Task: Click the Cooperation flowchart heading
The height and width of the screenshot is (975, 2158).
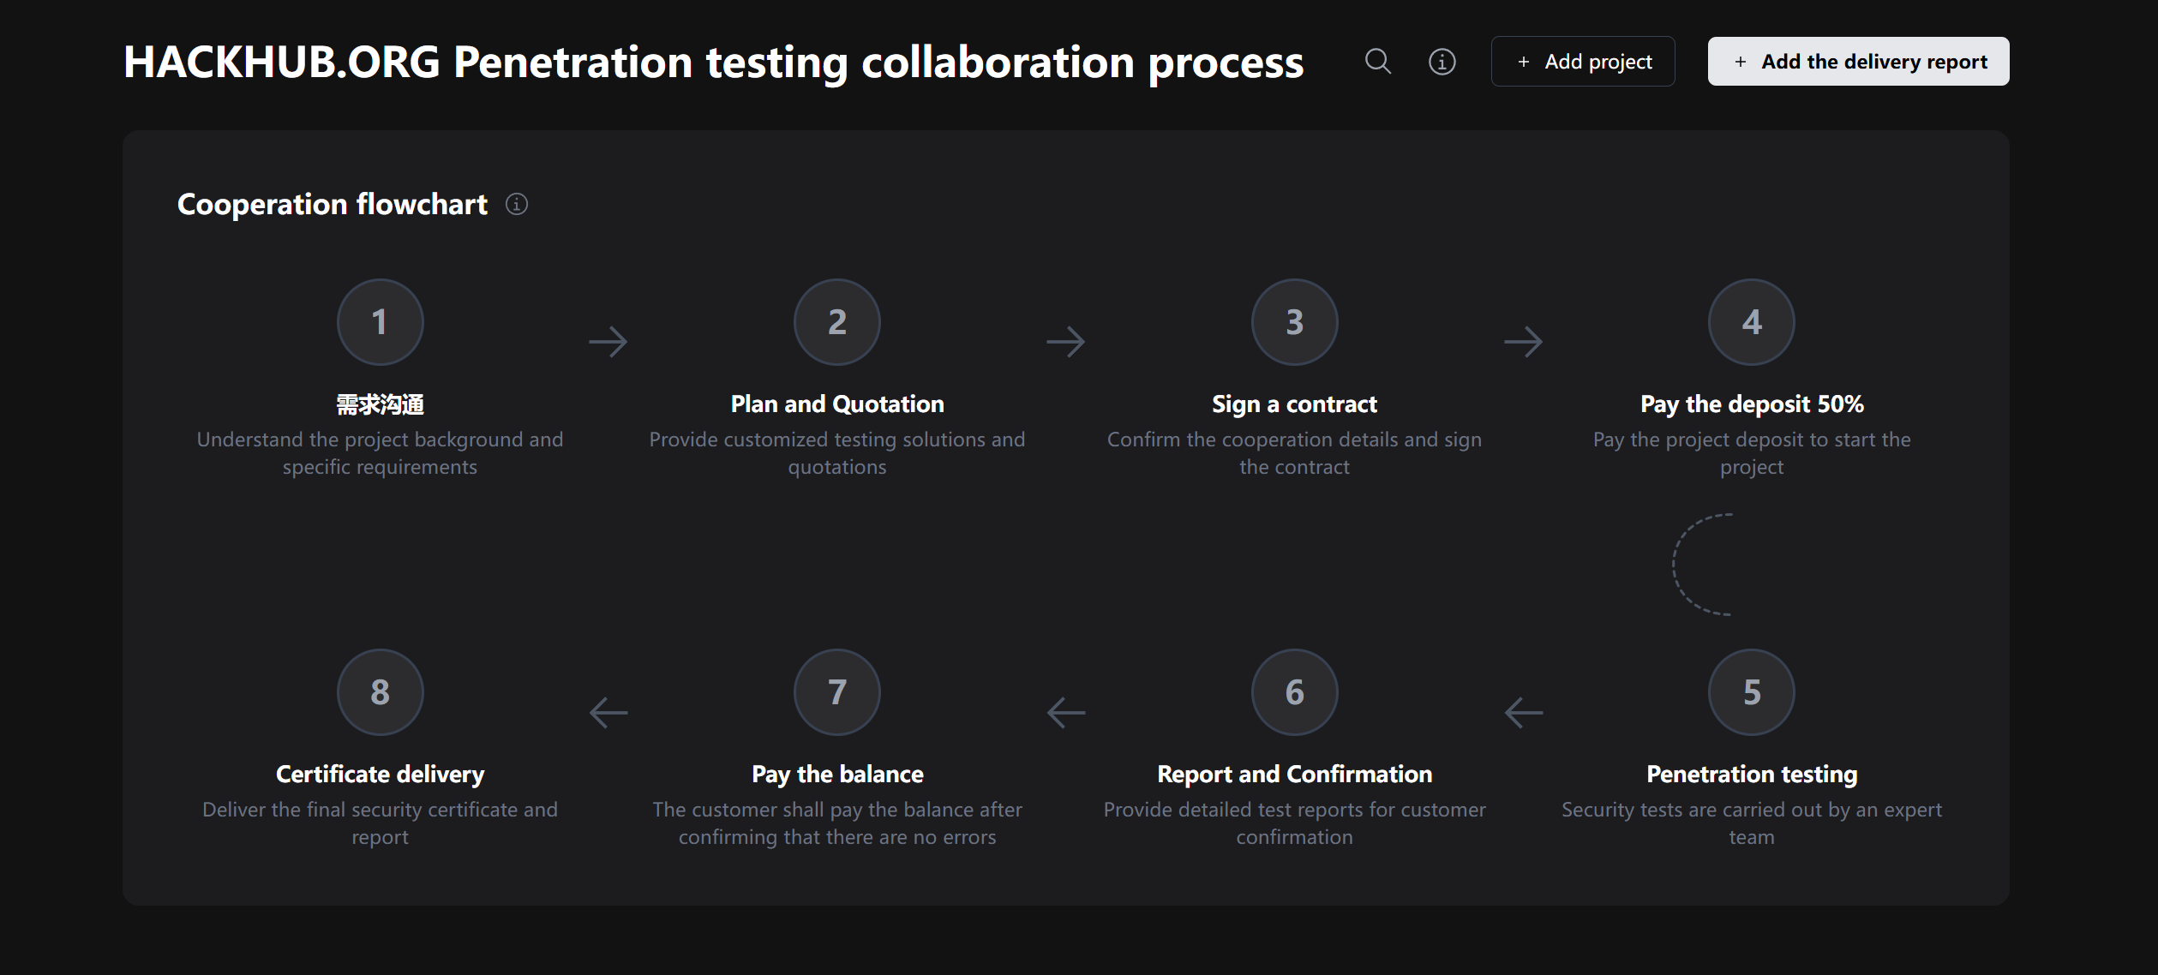Action: pos(332,204)
